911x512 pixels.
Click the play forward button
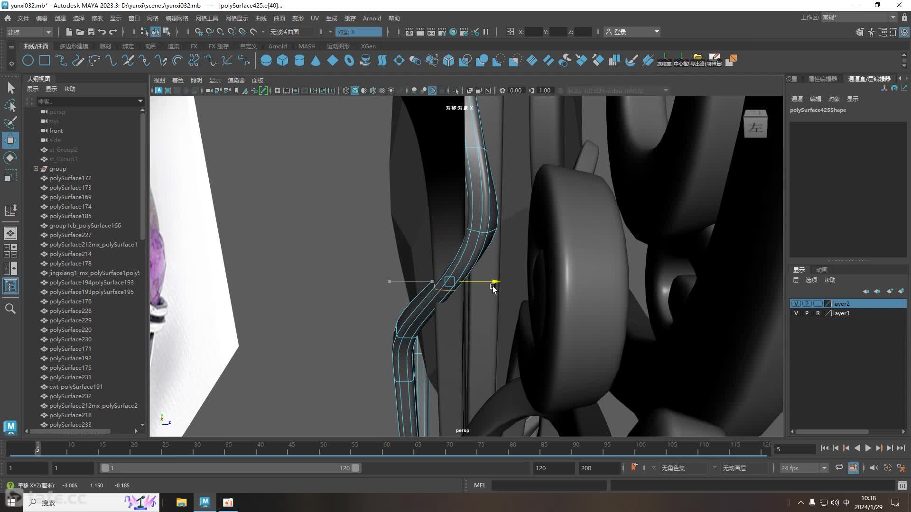(x=868, y=448)
